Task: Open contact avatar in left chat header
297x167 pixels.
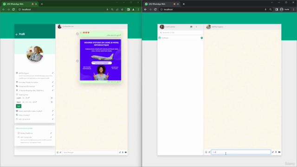Action: coord(59,26)
